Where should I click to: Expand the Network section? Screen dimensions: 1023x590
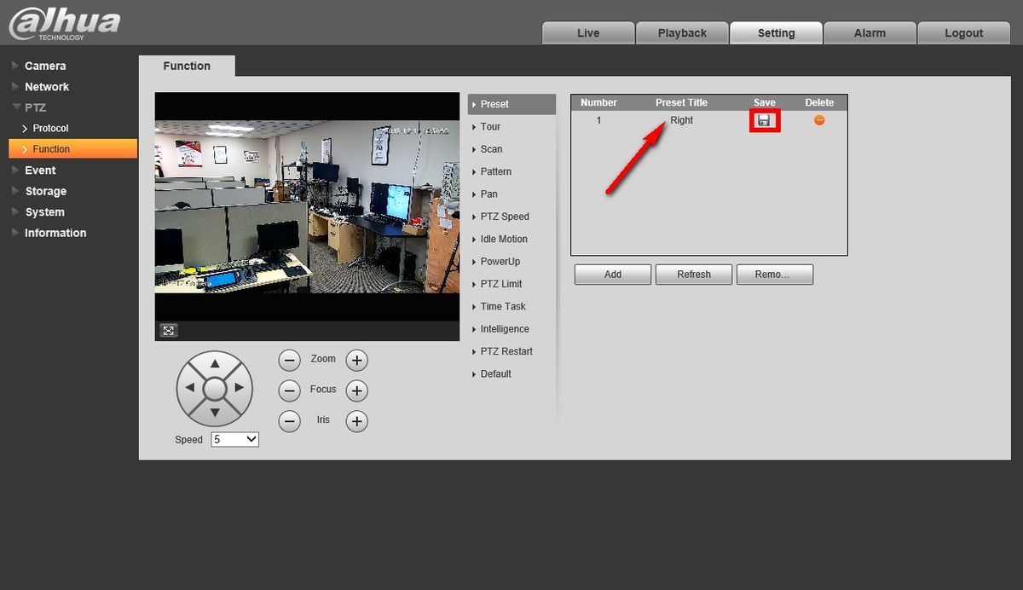pos(47,87)
